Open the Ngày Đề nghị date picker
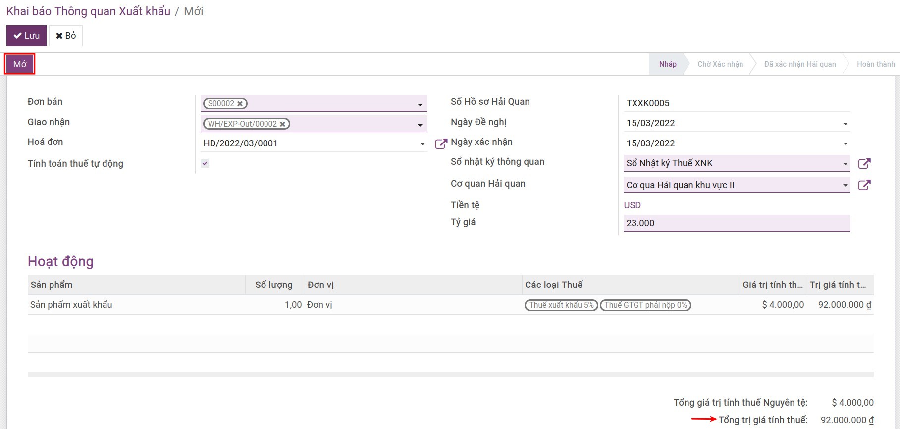900x429 pixels. click(845, 124)
